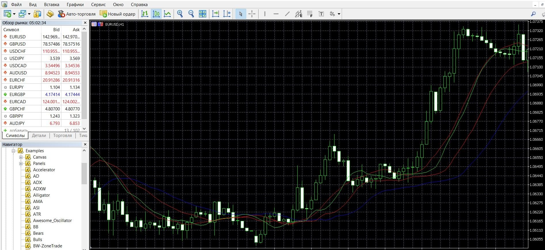Open the Сервис menu
This screenshot has height=250, width=545.
coord(98,5)
